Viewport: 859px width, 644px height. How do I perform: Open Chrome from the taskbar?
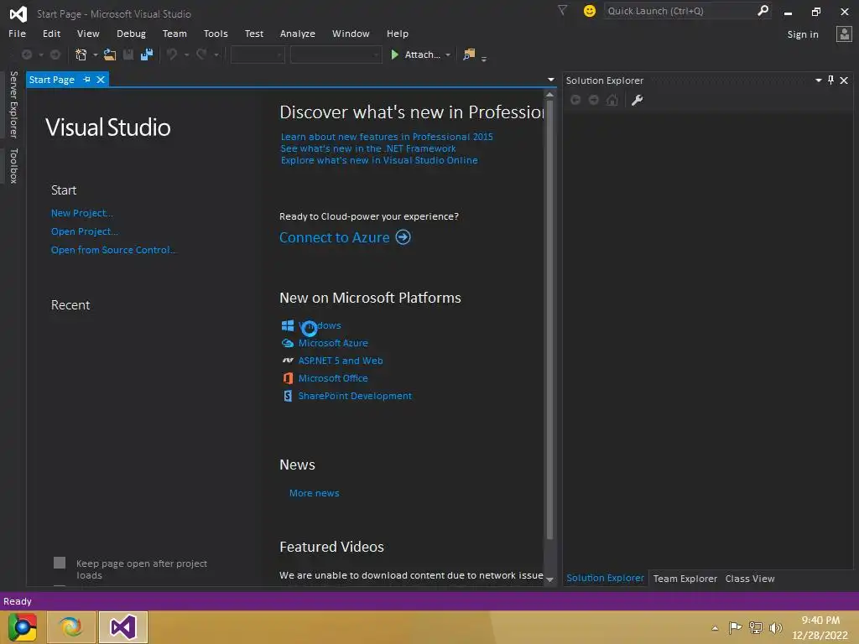point(23,627)
